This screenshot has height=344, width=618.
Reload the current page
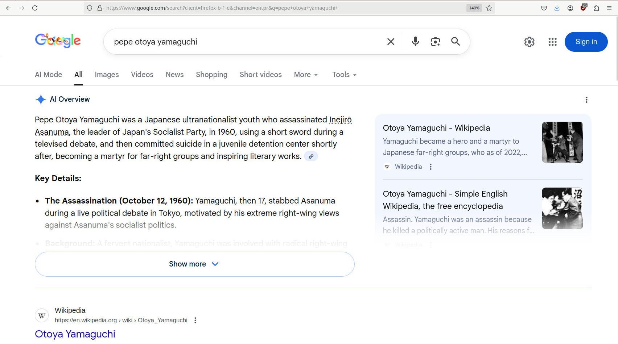35,8
